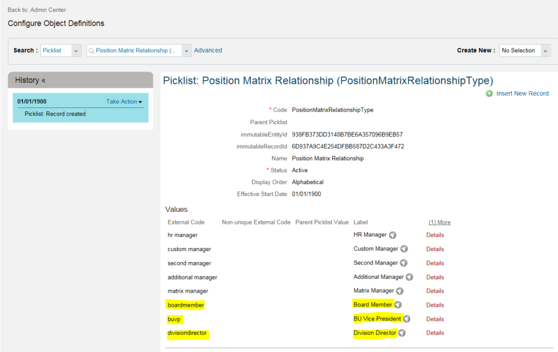Open translations icon beside HR Manager label
The height and width of the screenshot is (352, 558).
(392, 235)
